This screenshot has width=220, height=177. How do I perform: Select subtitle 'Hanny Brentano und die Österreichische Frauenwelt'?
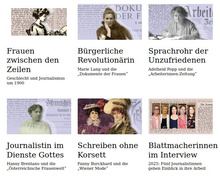[36, 166]
